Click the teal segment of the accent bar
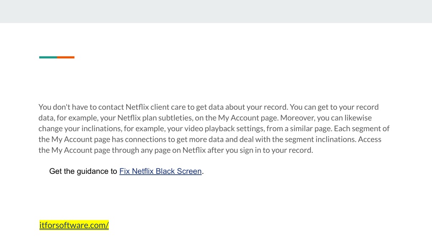 48,57
